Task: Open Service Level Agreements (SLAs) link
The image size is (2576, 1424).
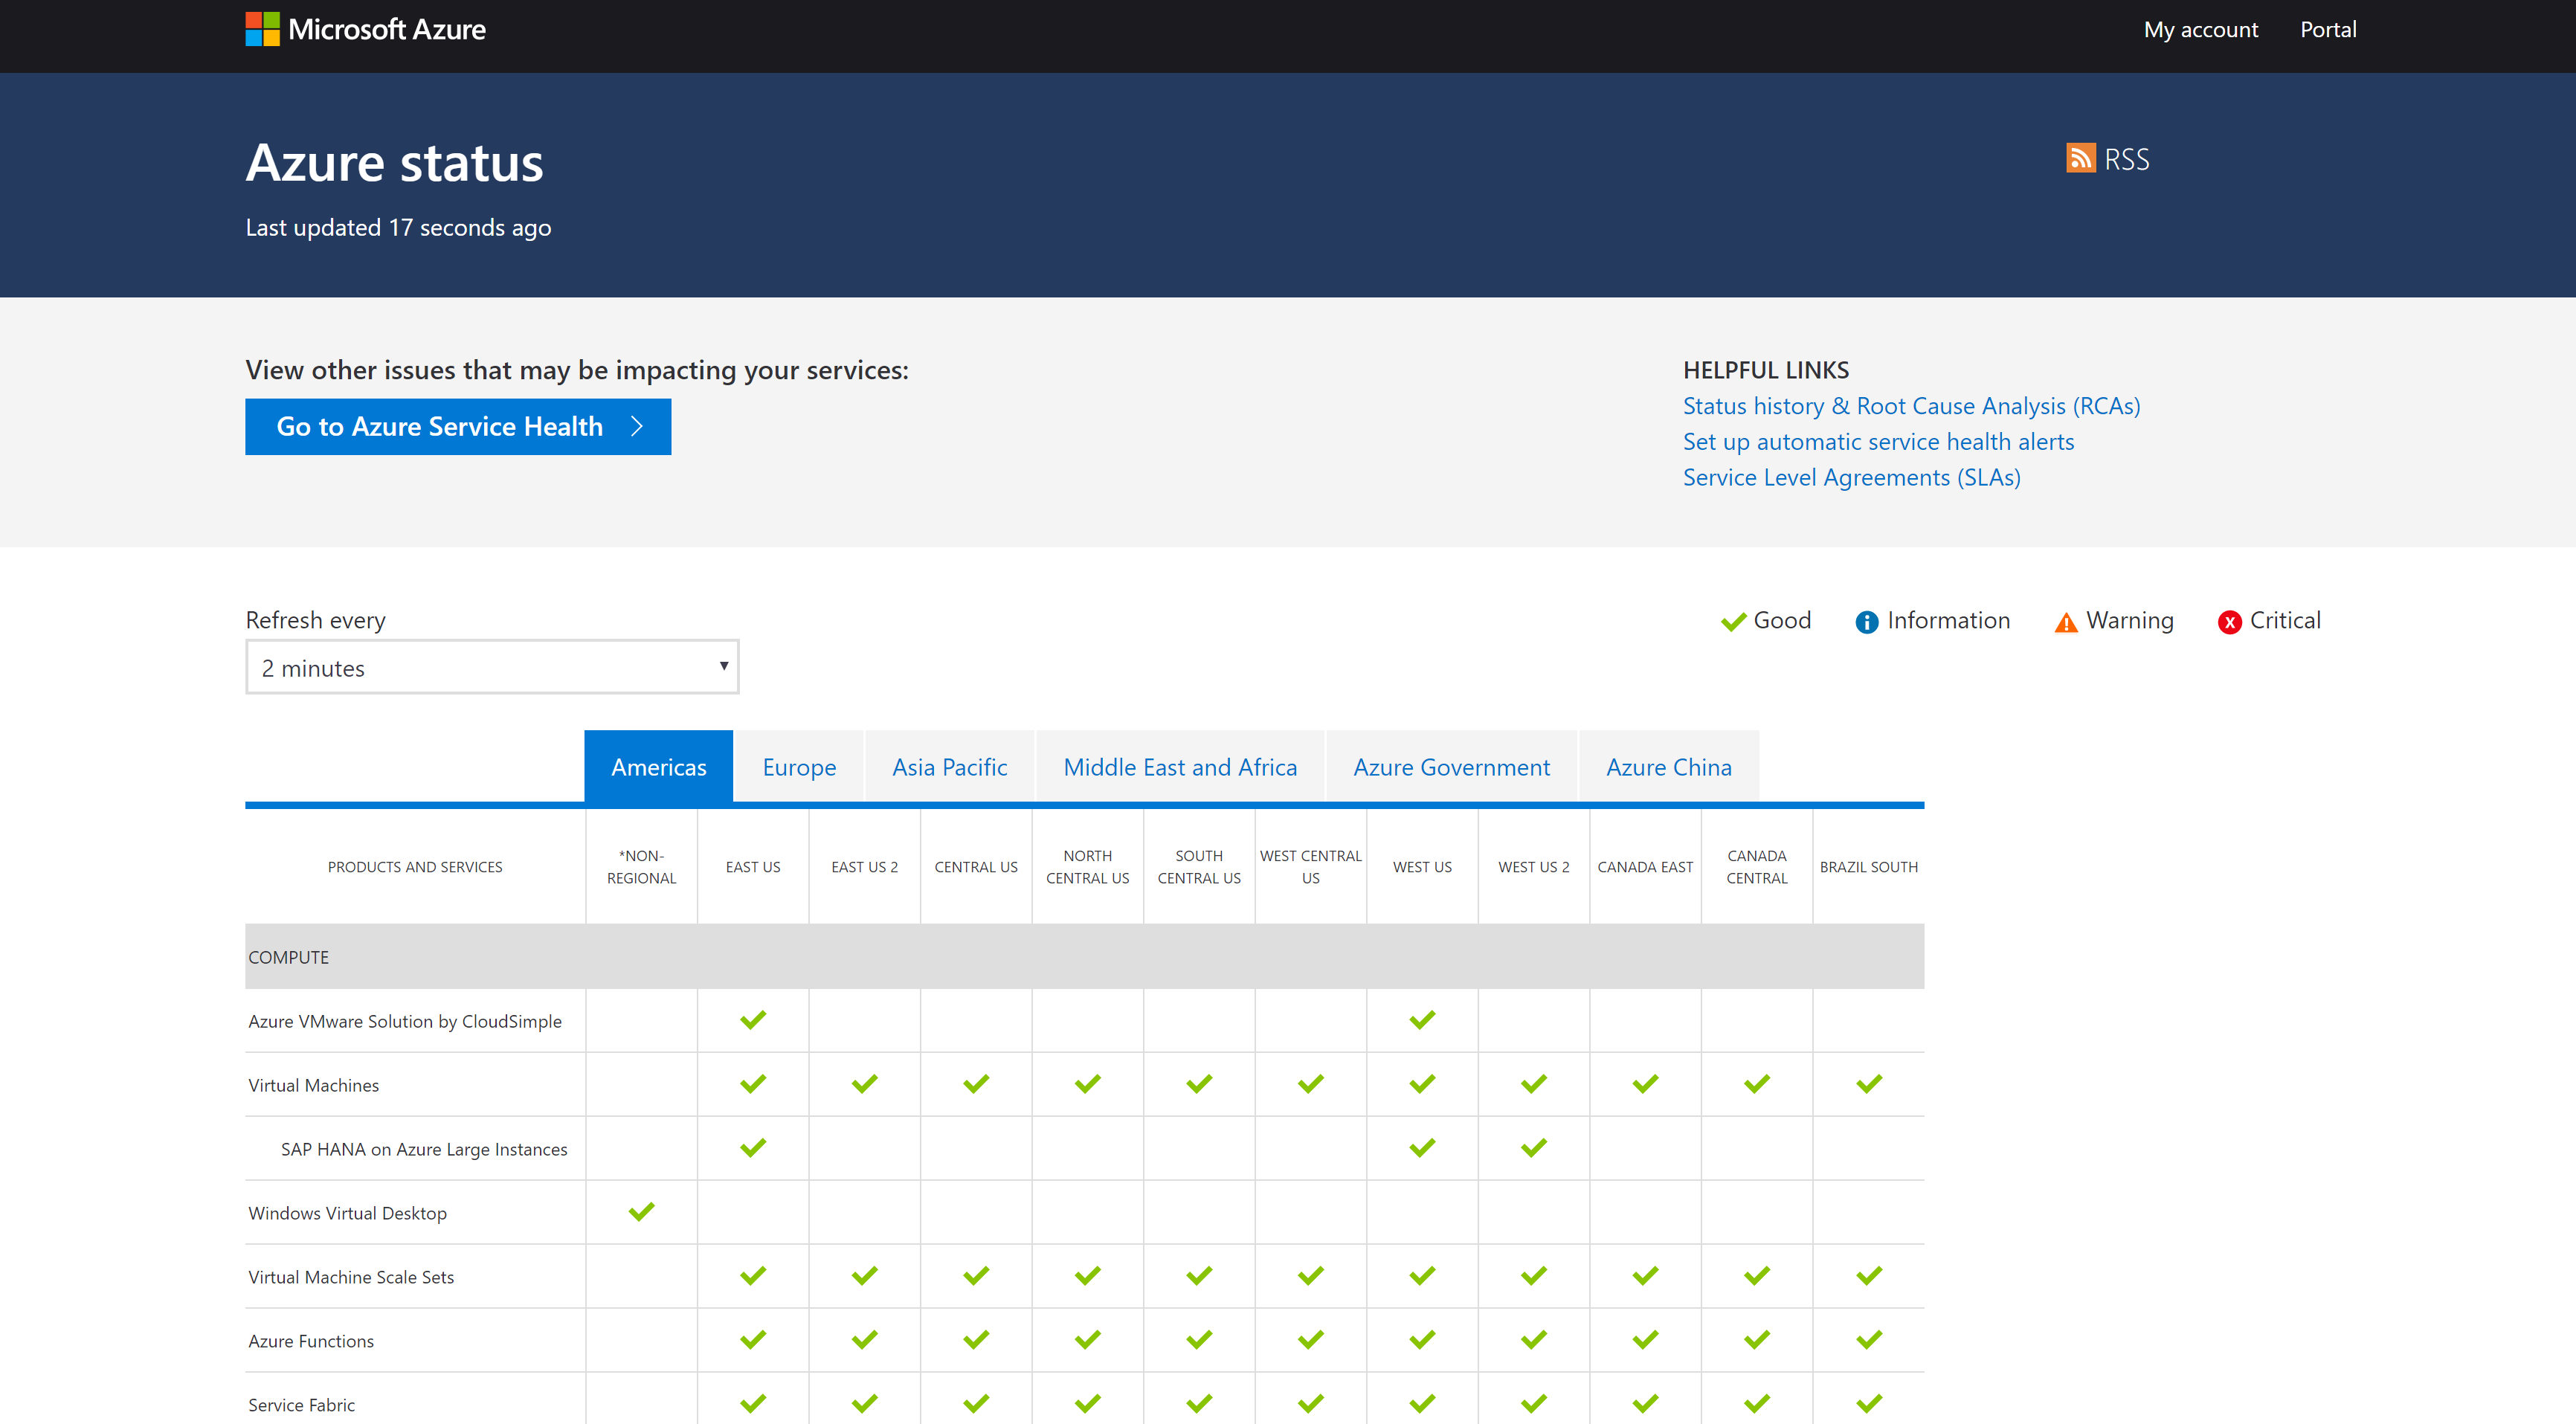Action: (1851, 478)
